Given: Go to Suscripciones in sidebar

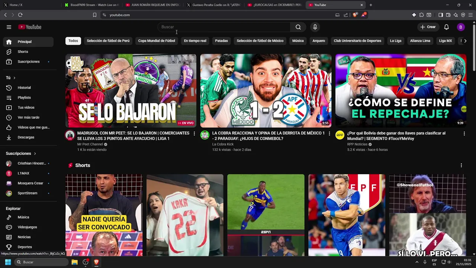Looking at the screenshot, I should tap(28, 61).
